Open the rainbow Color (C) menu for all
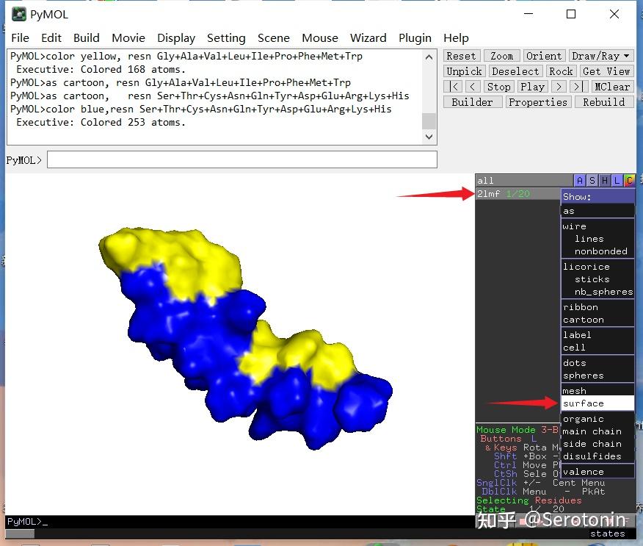The width and height of the screenshot is (643, 546). click(629, 181)
